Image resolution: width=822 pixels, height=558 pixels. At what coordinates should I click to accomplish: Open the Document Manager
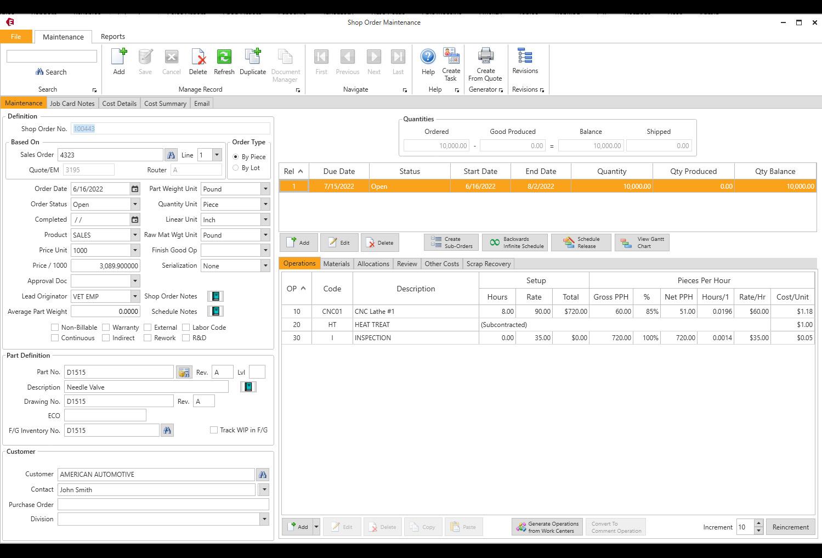[x=285, y=60]
